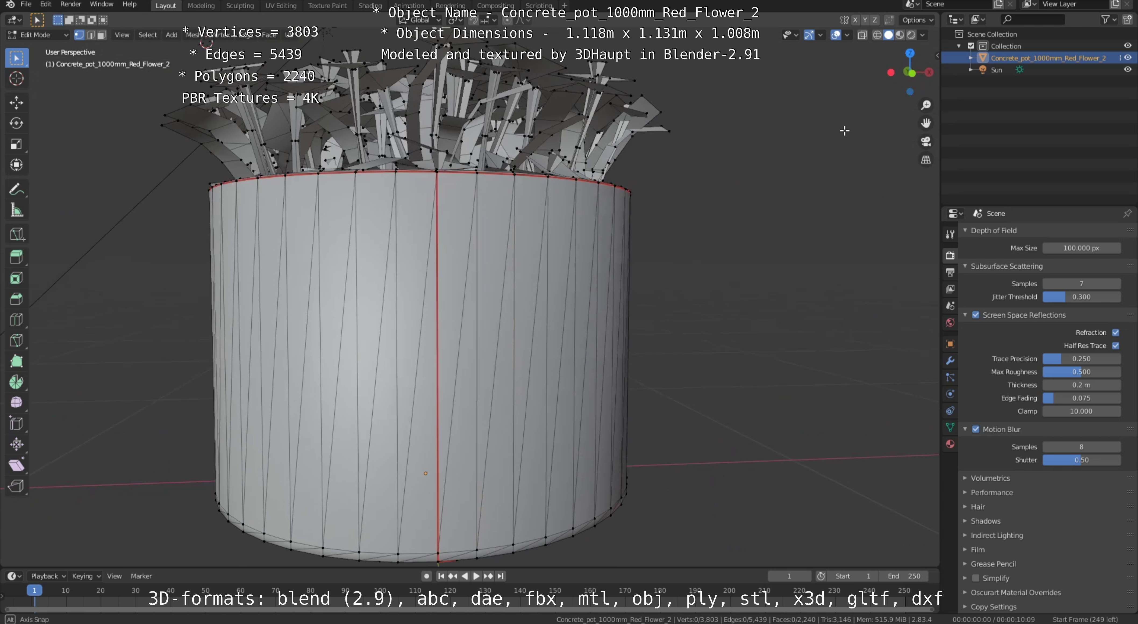The image size is (1138, 624).
Task: Select the Cursor tool in toolbar
Action: [x=16, y=78]
